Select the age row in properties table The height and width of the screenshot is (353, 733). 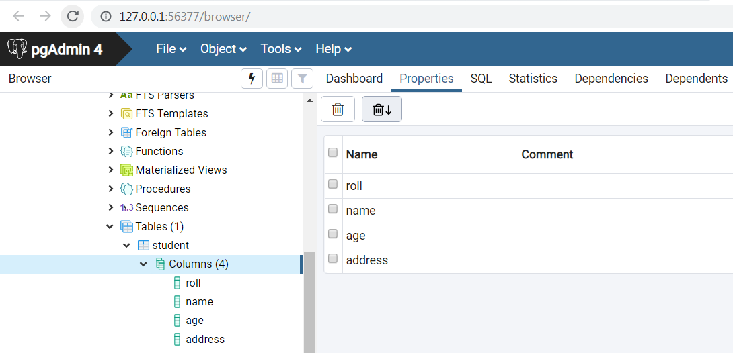529,236
